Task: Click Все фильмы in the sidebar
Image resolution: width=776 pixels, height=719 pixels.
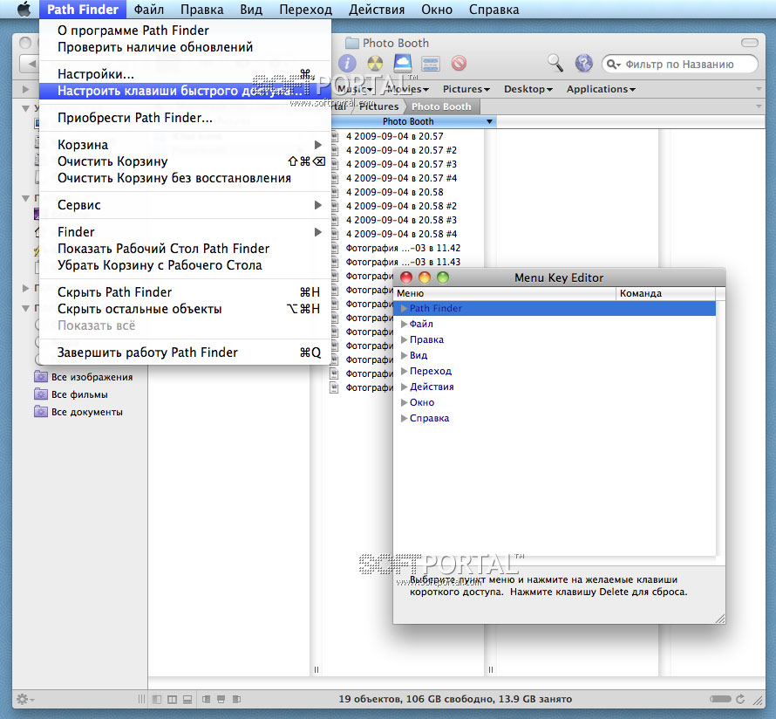Action: (x=79, y=394)
